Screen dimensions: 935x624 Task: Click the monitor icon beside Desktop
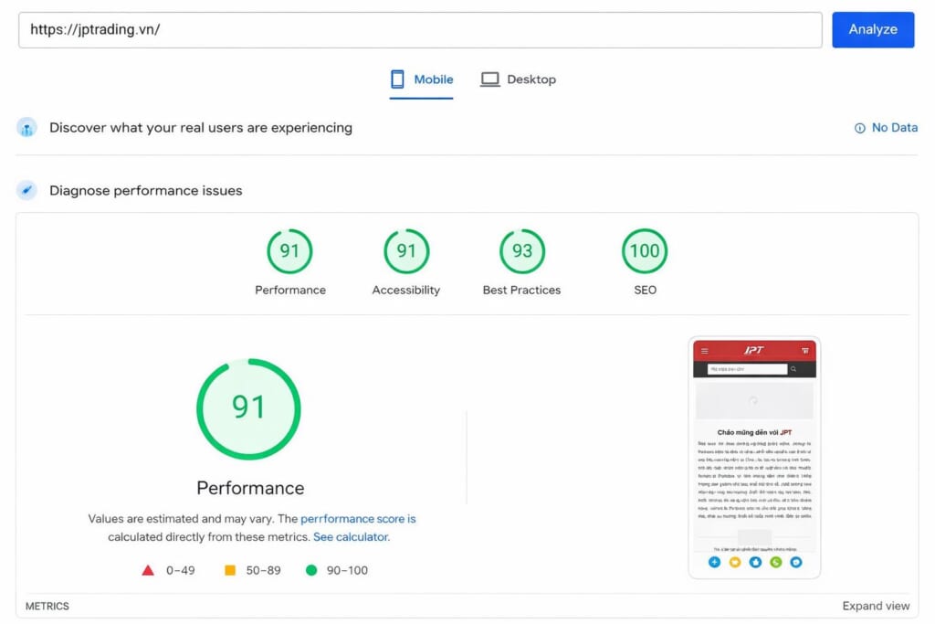pyautogui.click(x=489, y=79)
